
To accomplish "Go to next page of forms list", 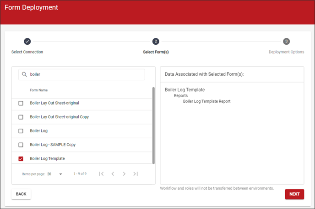I will pyautogui.click(x=124, y=174).
